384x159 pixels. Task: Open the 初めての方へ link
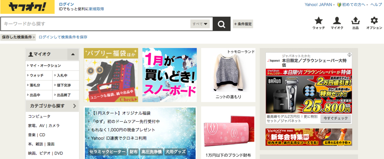point(354,4)
